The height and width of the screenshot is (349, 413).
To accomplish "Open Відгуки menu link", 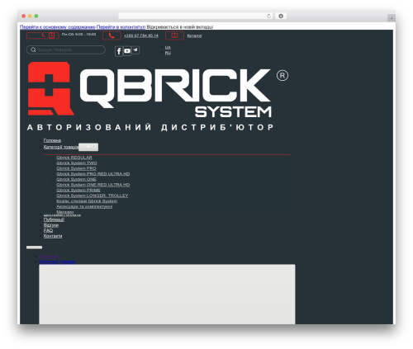I will pyautogui.click(x=51, y=225).
